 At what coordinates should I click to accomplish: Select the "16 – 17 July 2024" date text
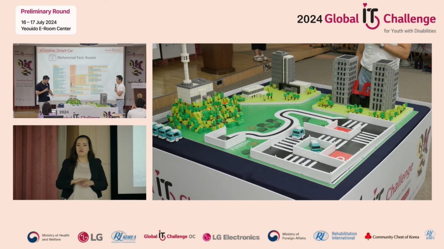39,23
